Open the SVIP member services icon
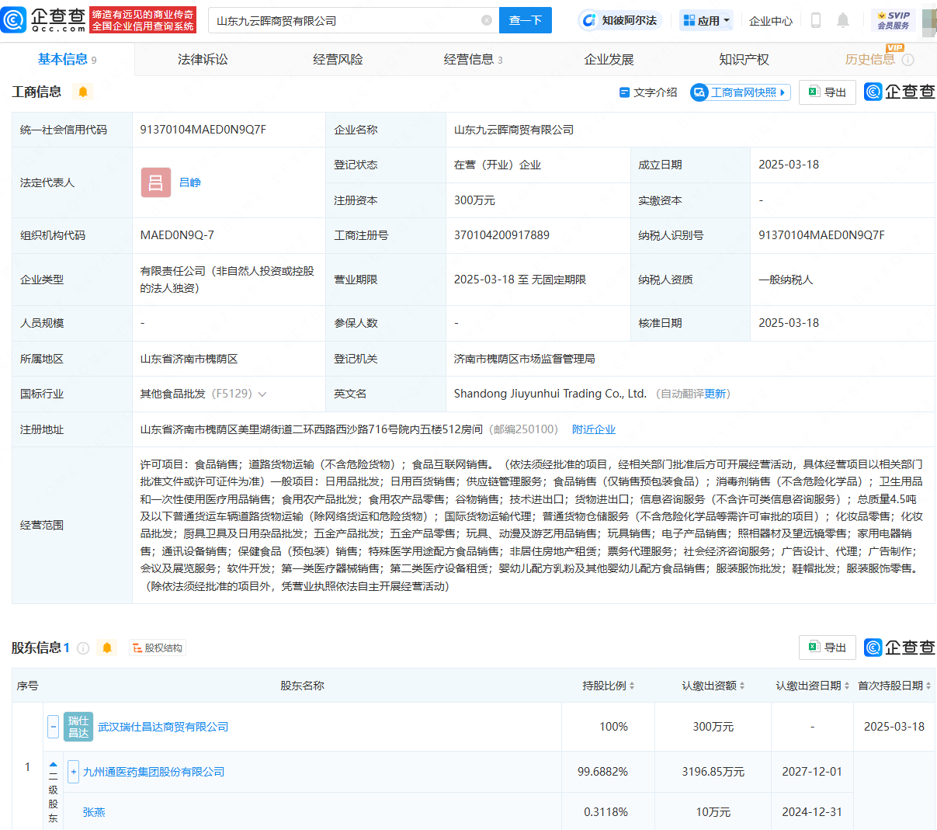Viewport: 937px width, 830px height. pos(894,20)
